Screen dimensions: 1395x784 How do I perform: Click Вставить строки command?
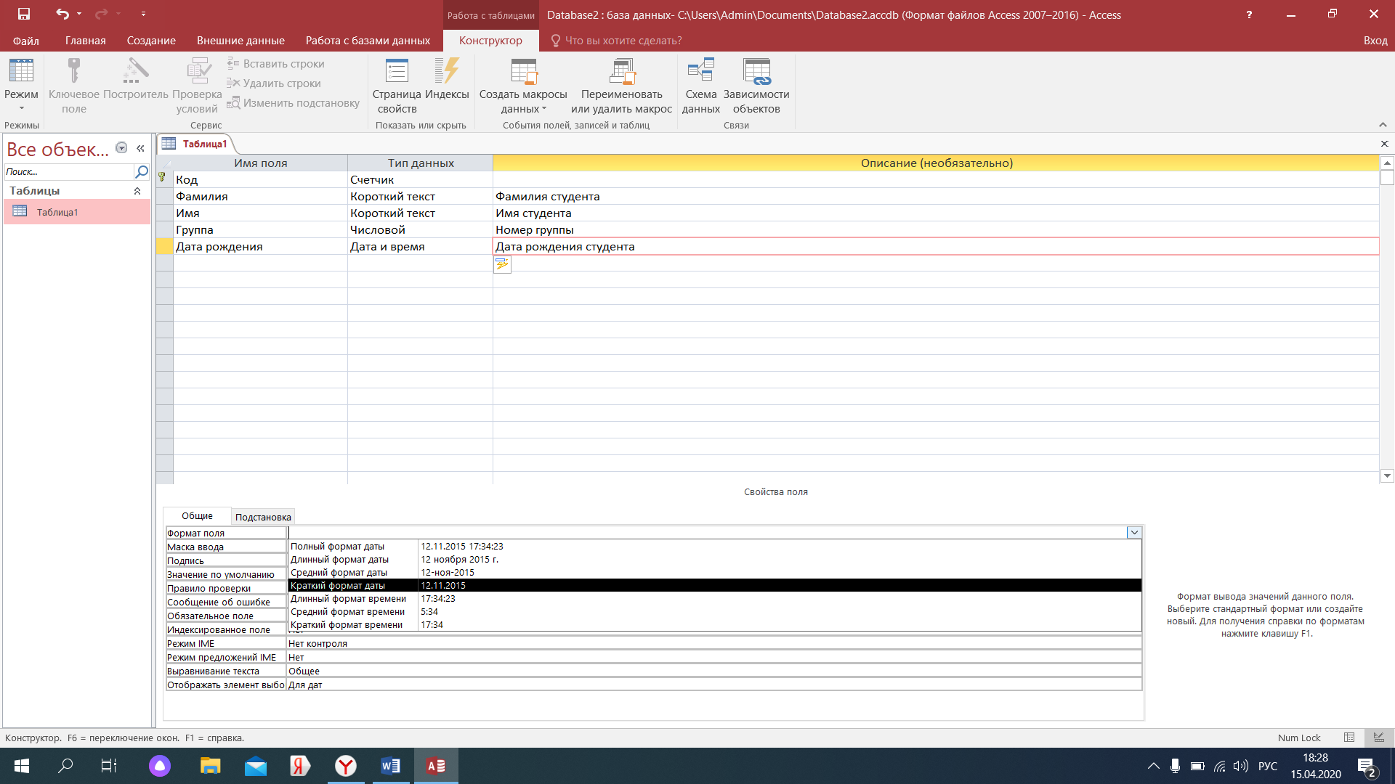275,64
